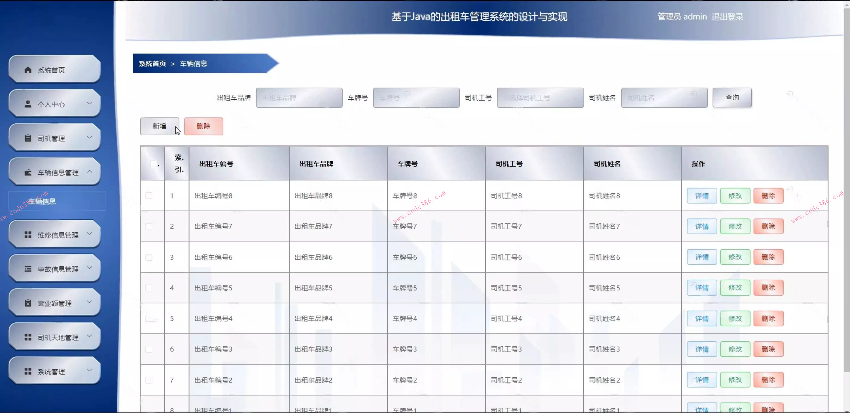This screenshot has width=850, height=413.
Task: Select the person icon for 个人中心
Action: click(28, 104)
